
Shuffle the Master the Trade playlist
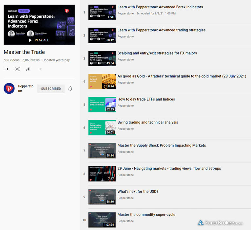pyautogui.click(x=17, y=69)
